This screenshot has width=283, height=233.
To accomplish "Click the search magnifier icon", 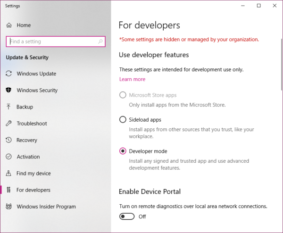I will coord(100,42).
